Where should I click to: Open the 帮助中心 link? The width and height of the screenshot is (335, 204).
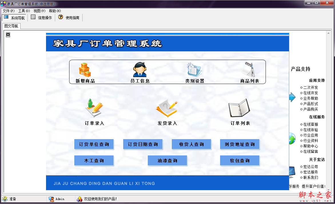(x=311, y=146)
